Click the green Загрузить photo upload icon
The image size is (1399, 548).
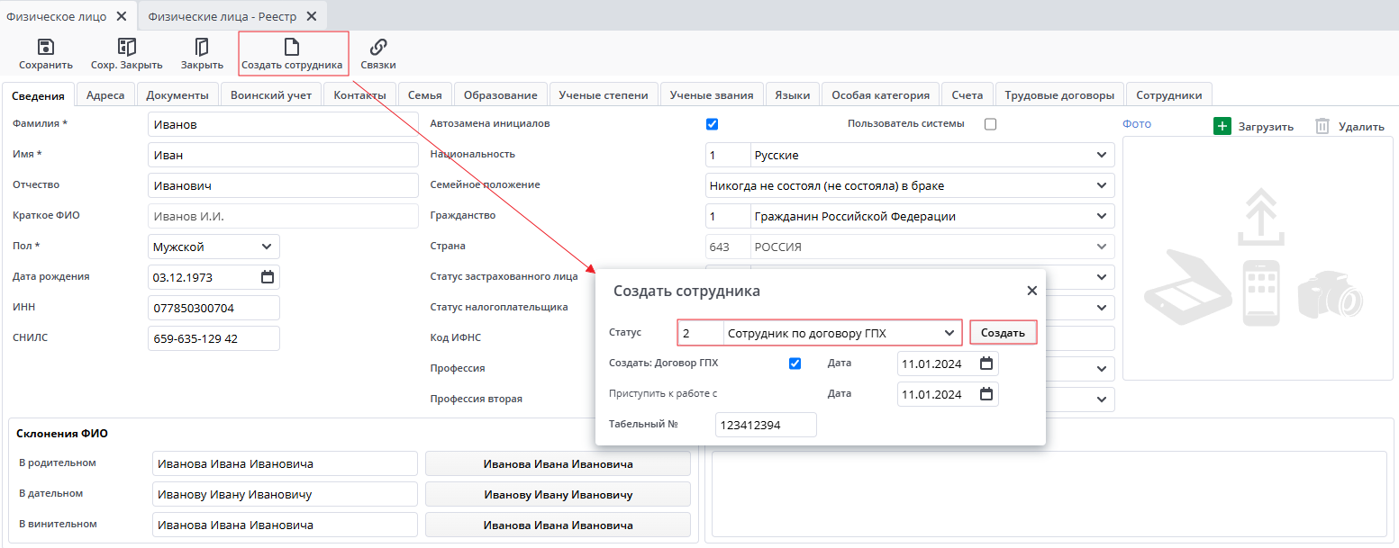pos(1222,126)
